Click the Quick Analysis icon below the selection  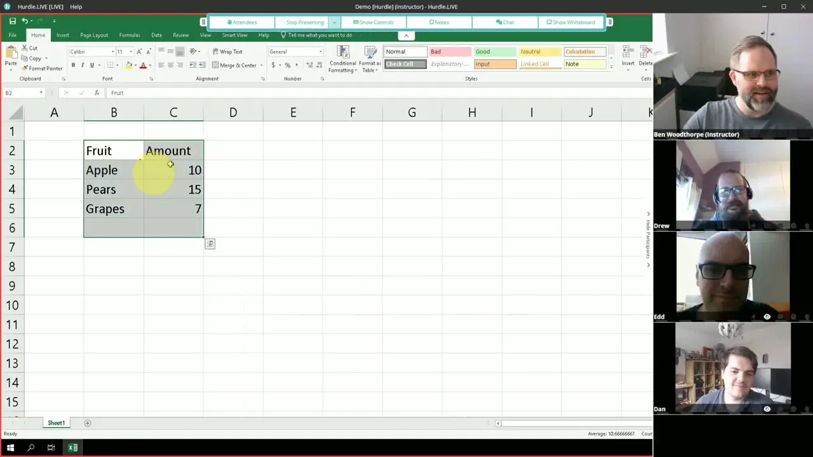(x=210, y=244)
